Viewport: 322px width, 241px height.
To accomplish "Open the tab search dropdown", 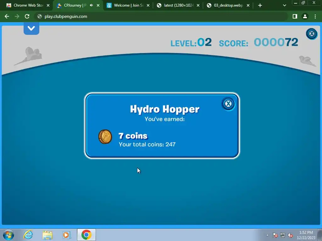I will click(284, 5).
